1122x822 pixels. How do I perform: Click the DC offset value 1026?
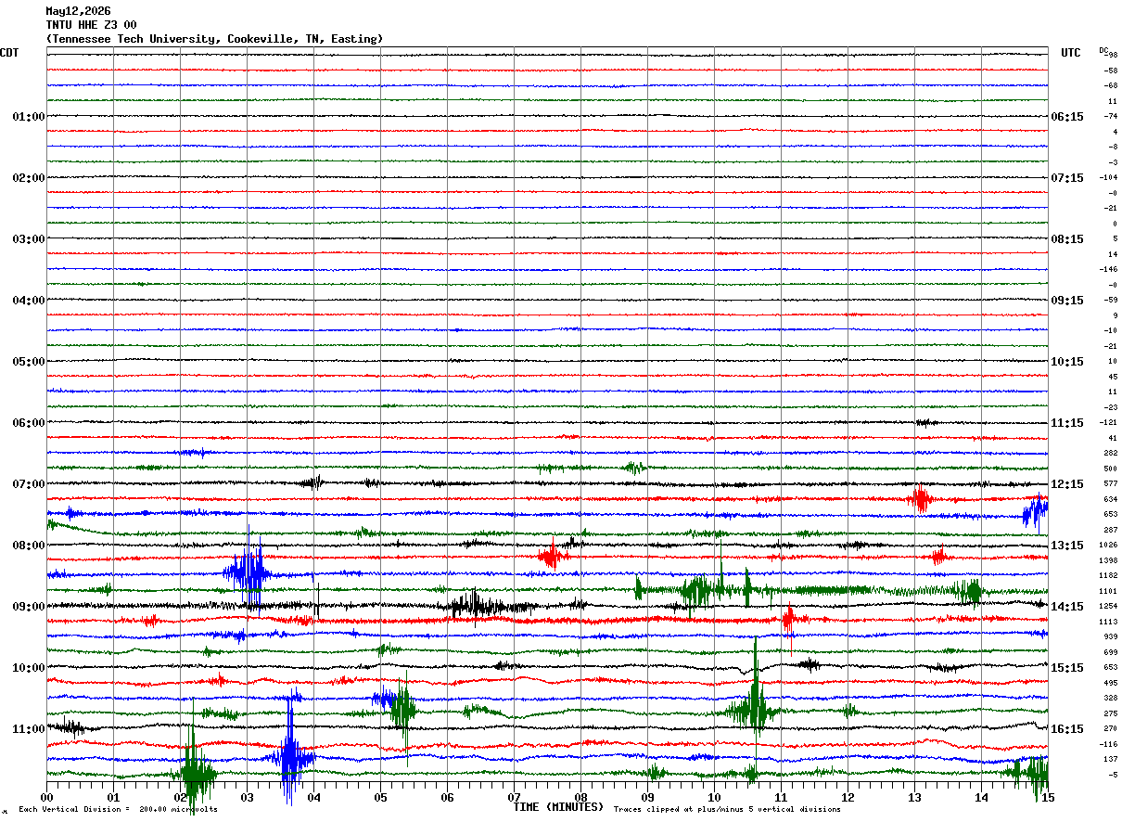[1107, 546]
